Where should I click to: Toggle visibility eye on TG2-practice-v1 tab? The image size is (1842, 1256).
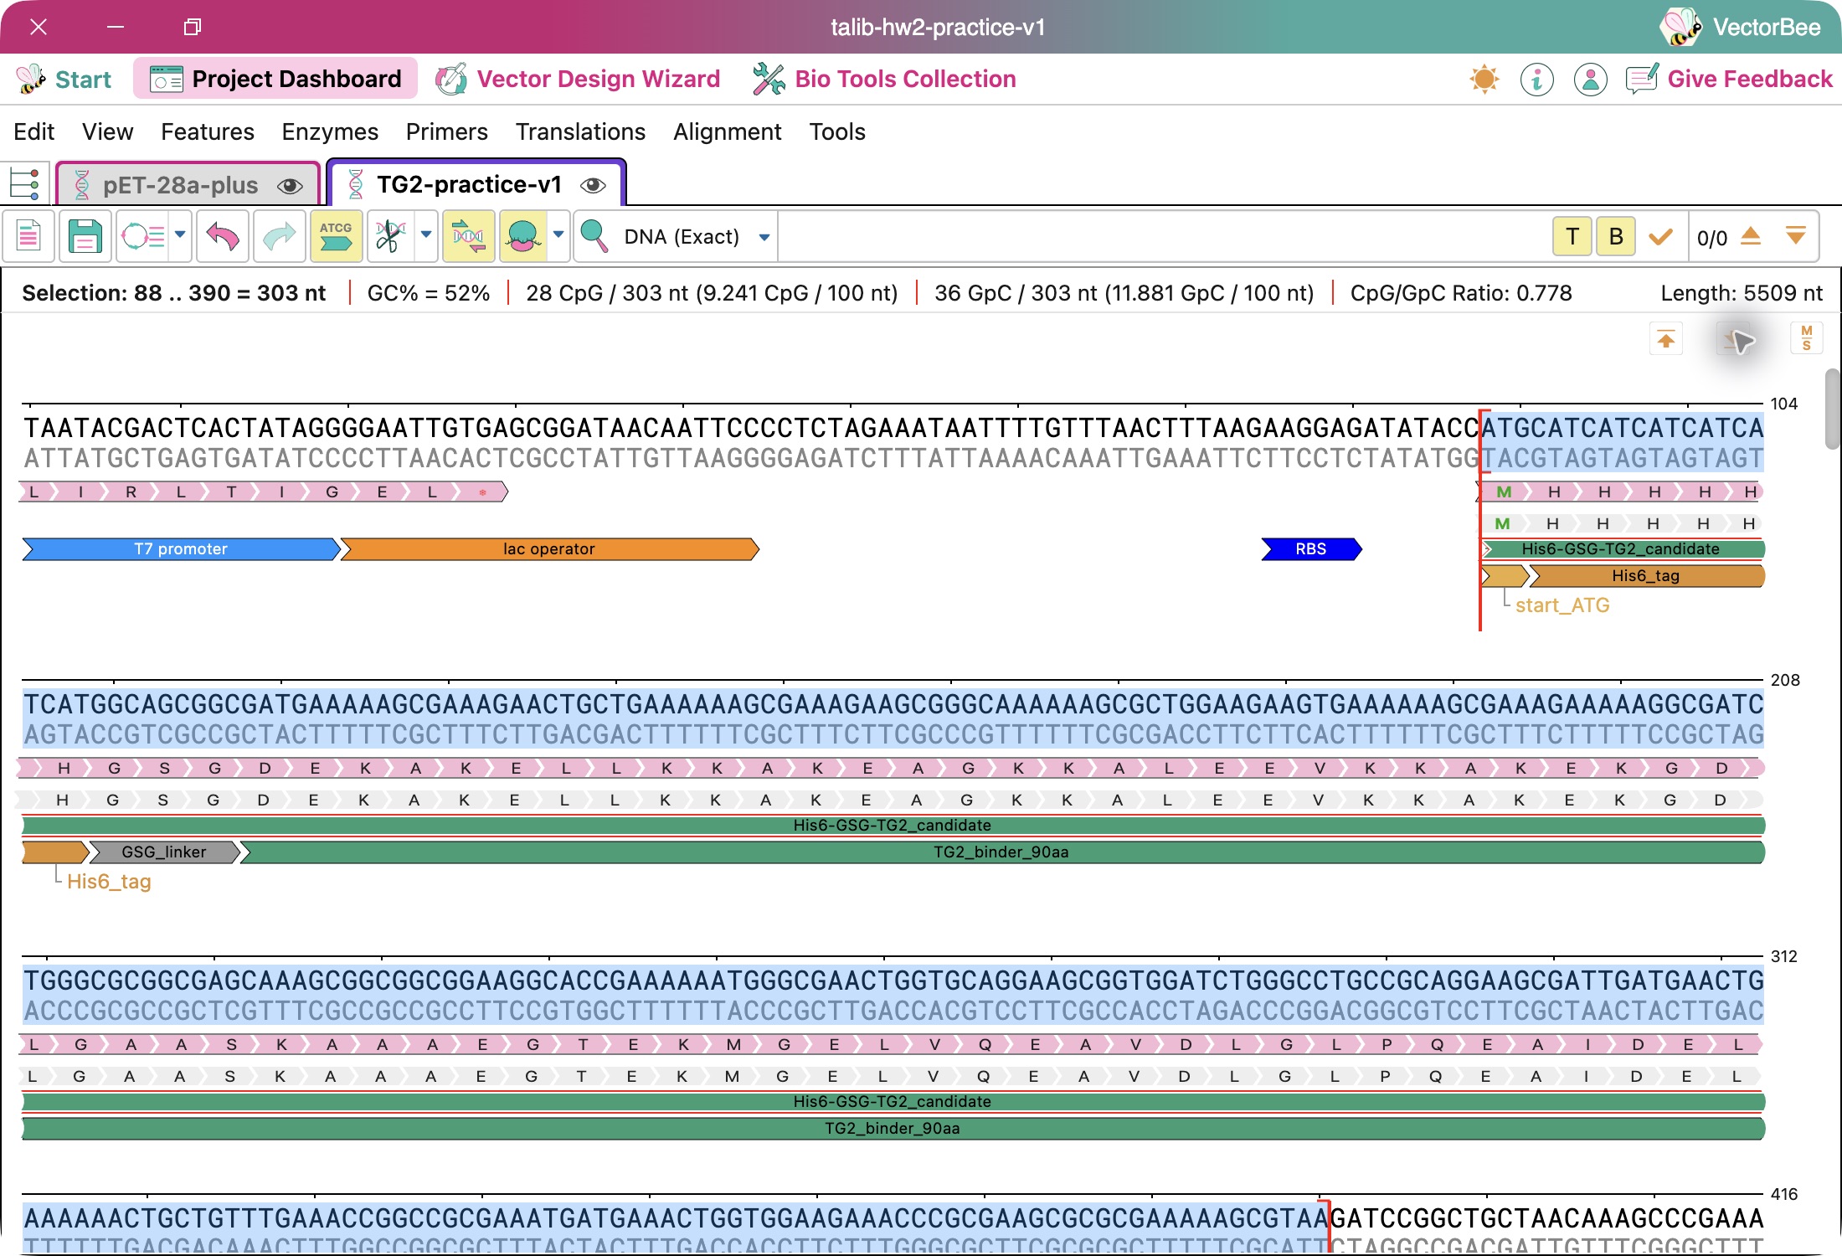593,185
